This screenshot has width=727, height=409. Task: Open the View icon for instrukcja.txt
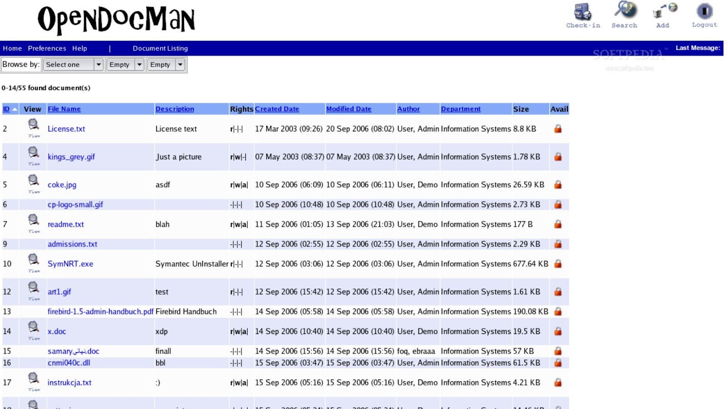pos(32,377)
